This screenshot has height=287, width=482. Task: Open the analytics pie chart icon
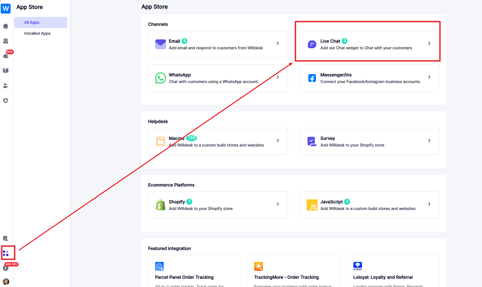click(6, 101)
